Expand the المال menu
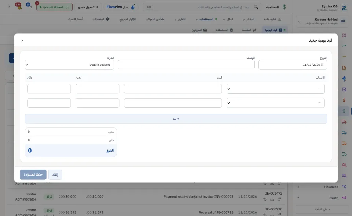The width and height of the screenshot is (352, 216). (x=228, y=19)
